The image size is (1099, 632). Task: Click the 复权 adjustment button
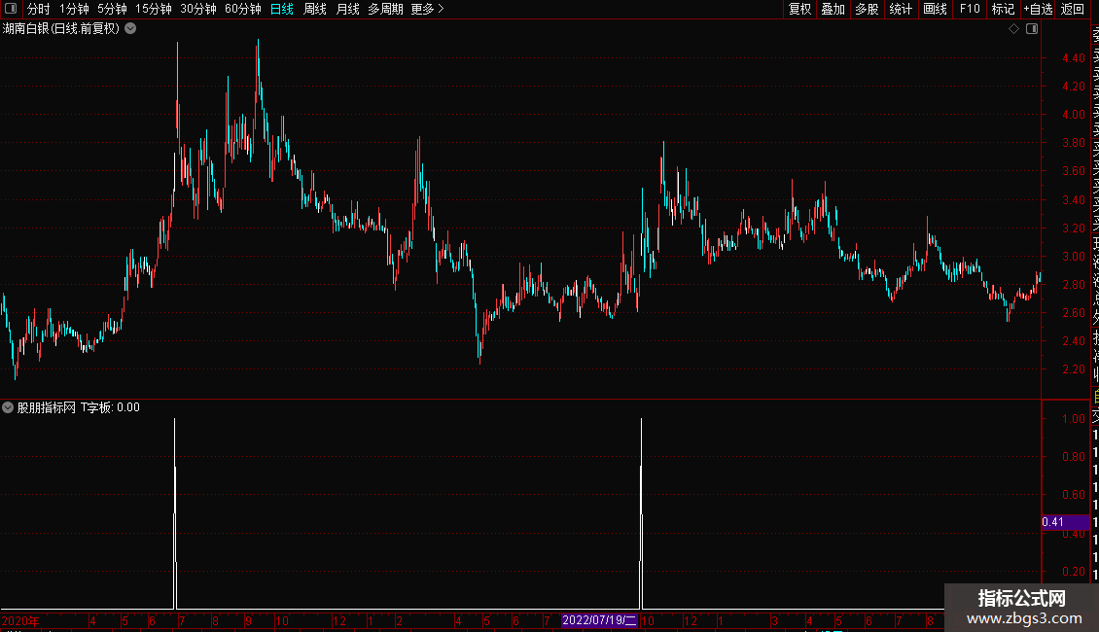[799, 9]
